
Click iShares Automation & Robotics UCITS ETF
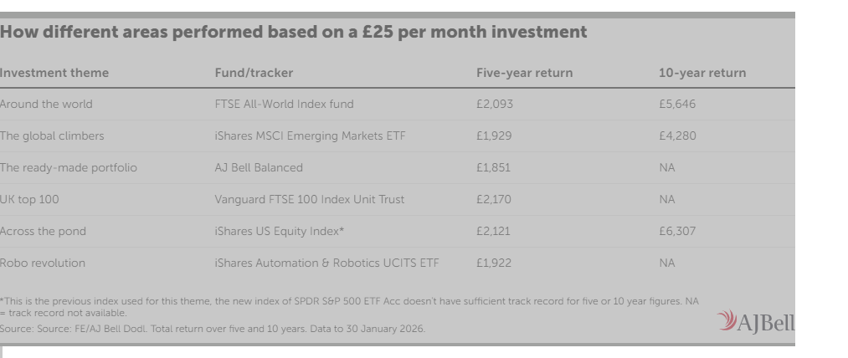click(326, 263)
